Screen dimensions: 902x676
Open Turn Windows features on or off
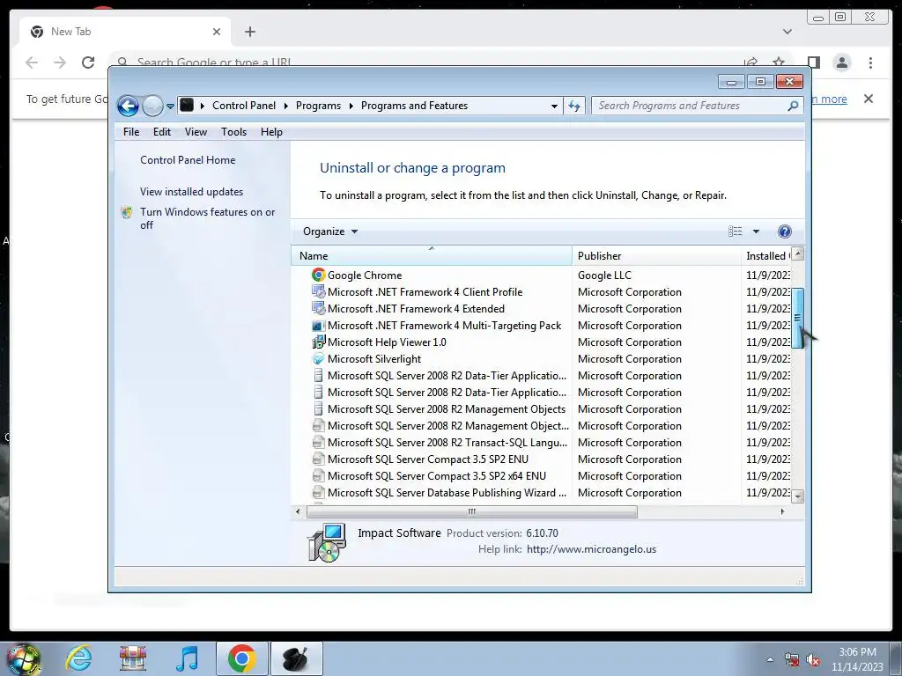(207, 218)
